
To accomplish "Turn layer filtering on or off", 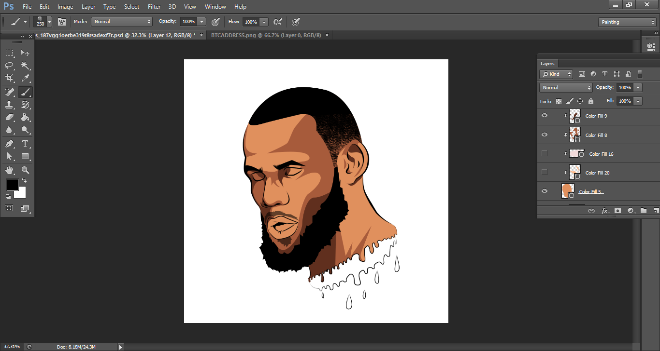I will point(640,74).
